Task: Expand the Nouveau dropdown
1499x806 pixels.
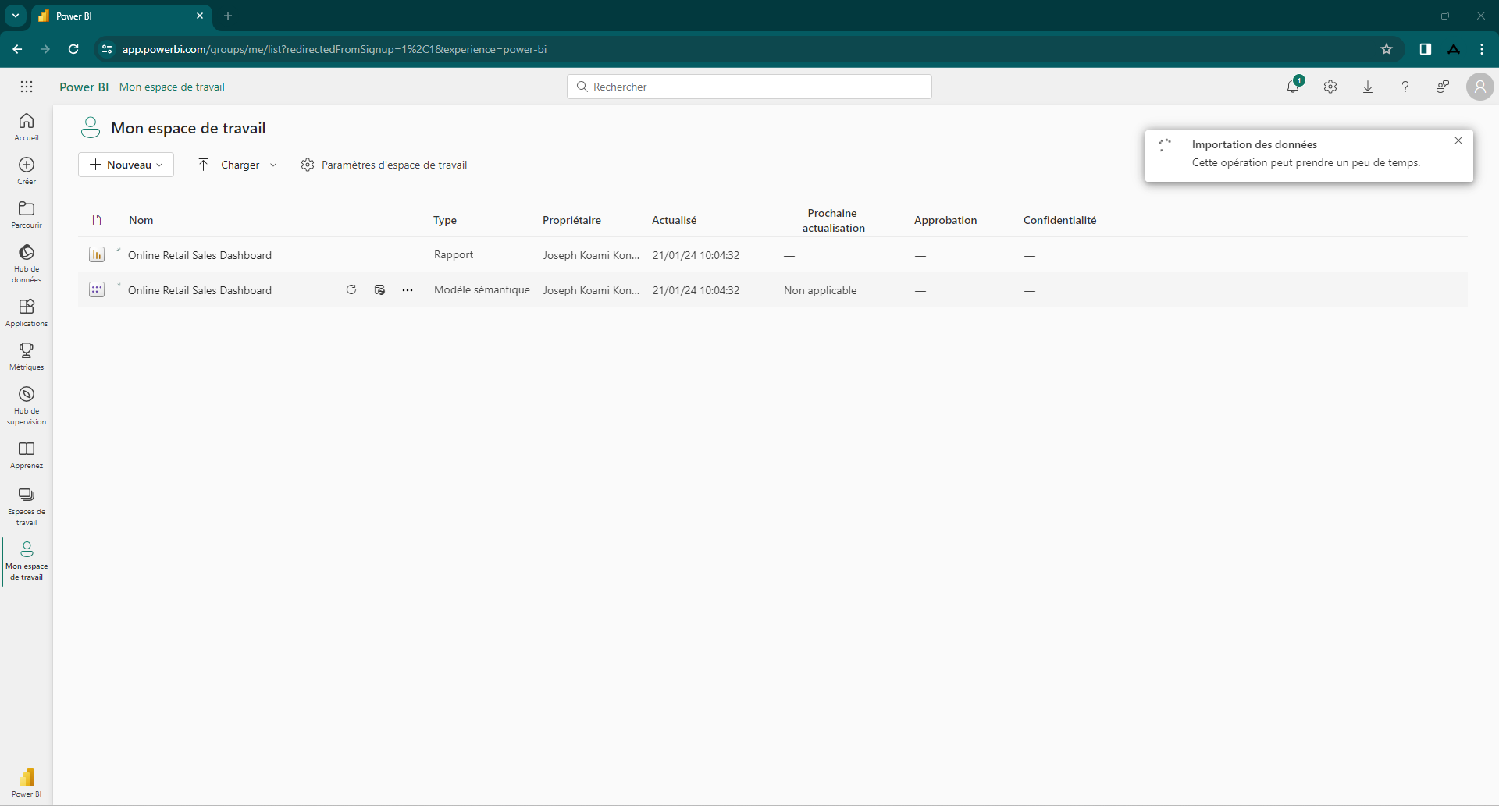Action: [126, 165]
